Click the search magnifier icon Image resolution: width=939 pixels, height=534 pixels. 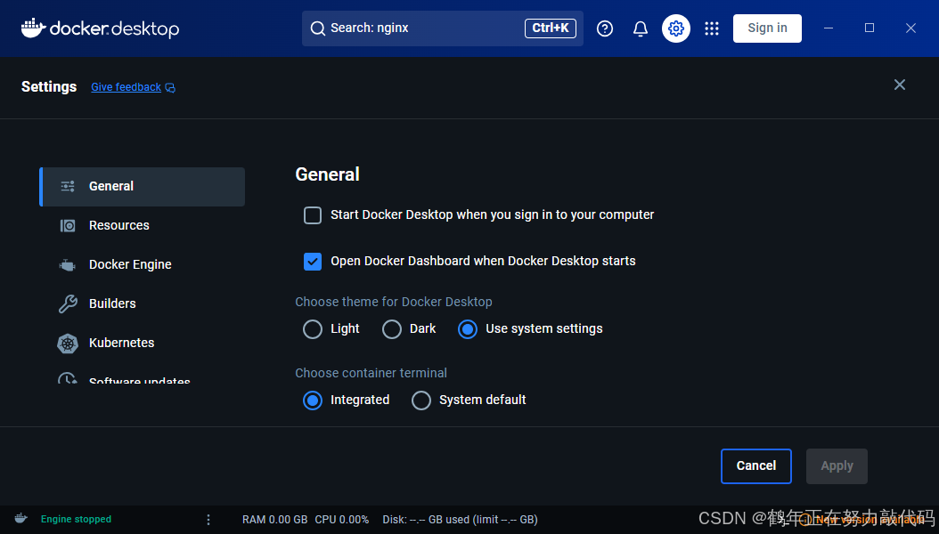(317, 28)
